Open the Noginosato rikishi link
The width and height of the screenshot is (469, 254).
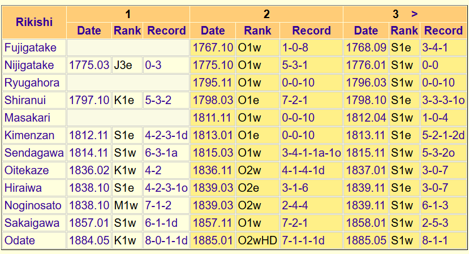coord(33,205)
